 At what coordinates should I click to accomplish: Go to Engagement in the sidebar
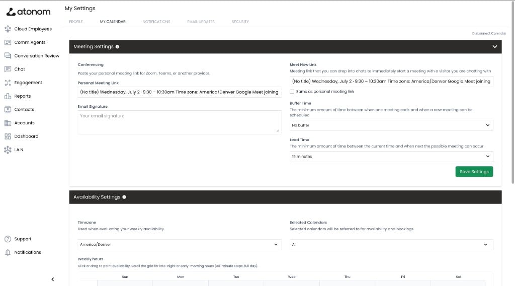tap(28, 83)
